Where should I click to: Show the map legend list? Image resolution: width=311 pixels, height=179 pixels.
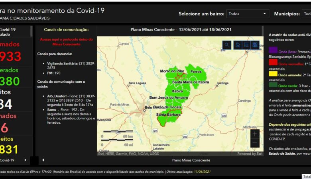point(246,45)
